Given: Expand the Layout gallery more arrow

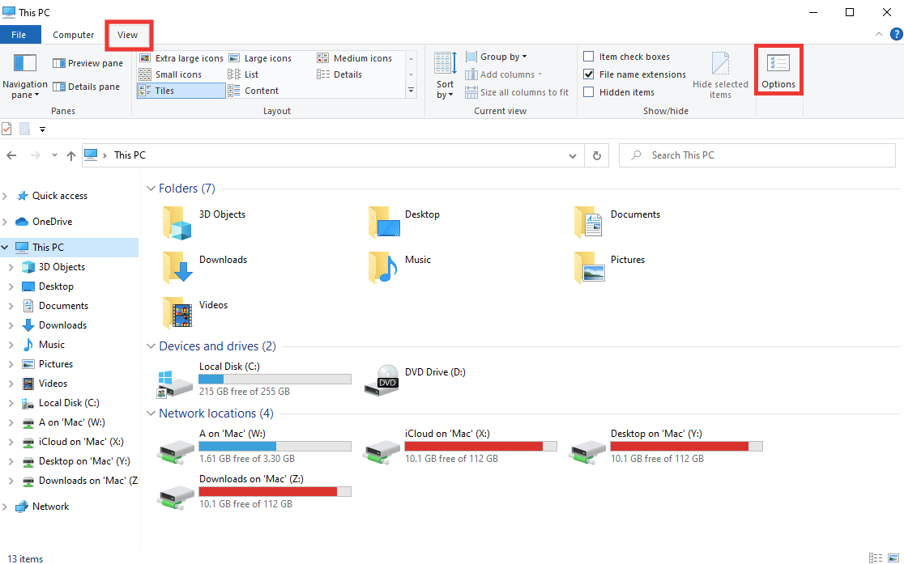Looking at the screenshot, I should [411, 91].
